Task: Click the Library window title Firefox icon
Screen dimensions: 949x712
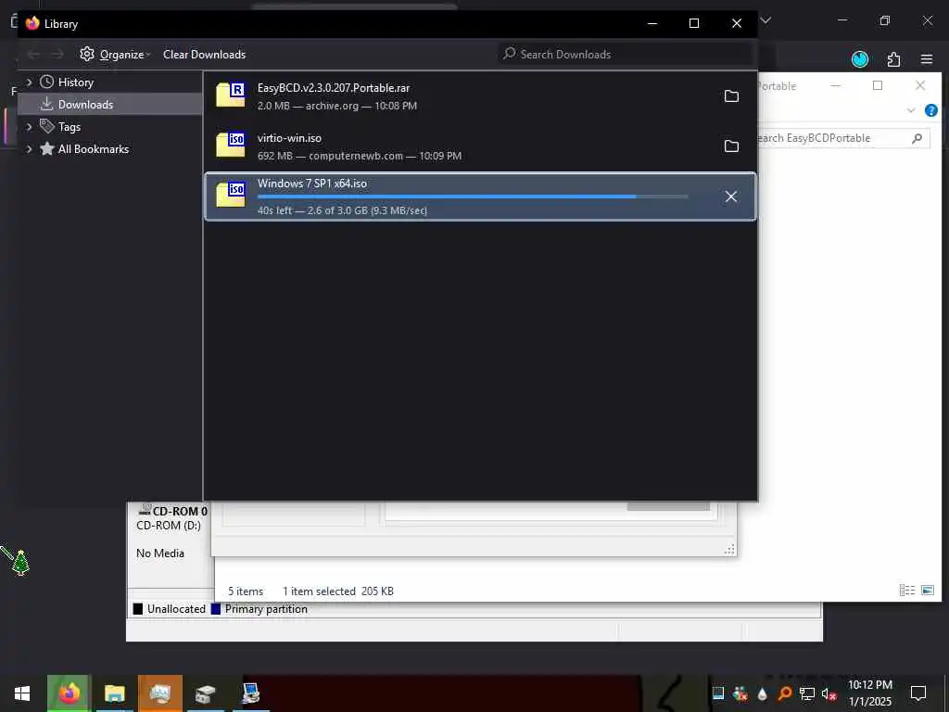Action: (32, 23)
